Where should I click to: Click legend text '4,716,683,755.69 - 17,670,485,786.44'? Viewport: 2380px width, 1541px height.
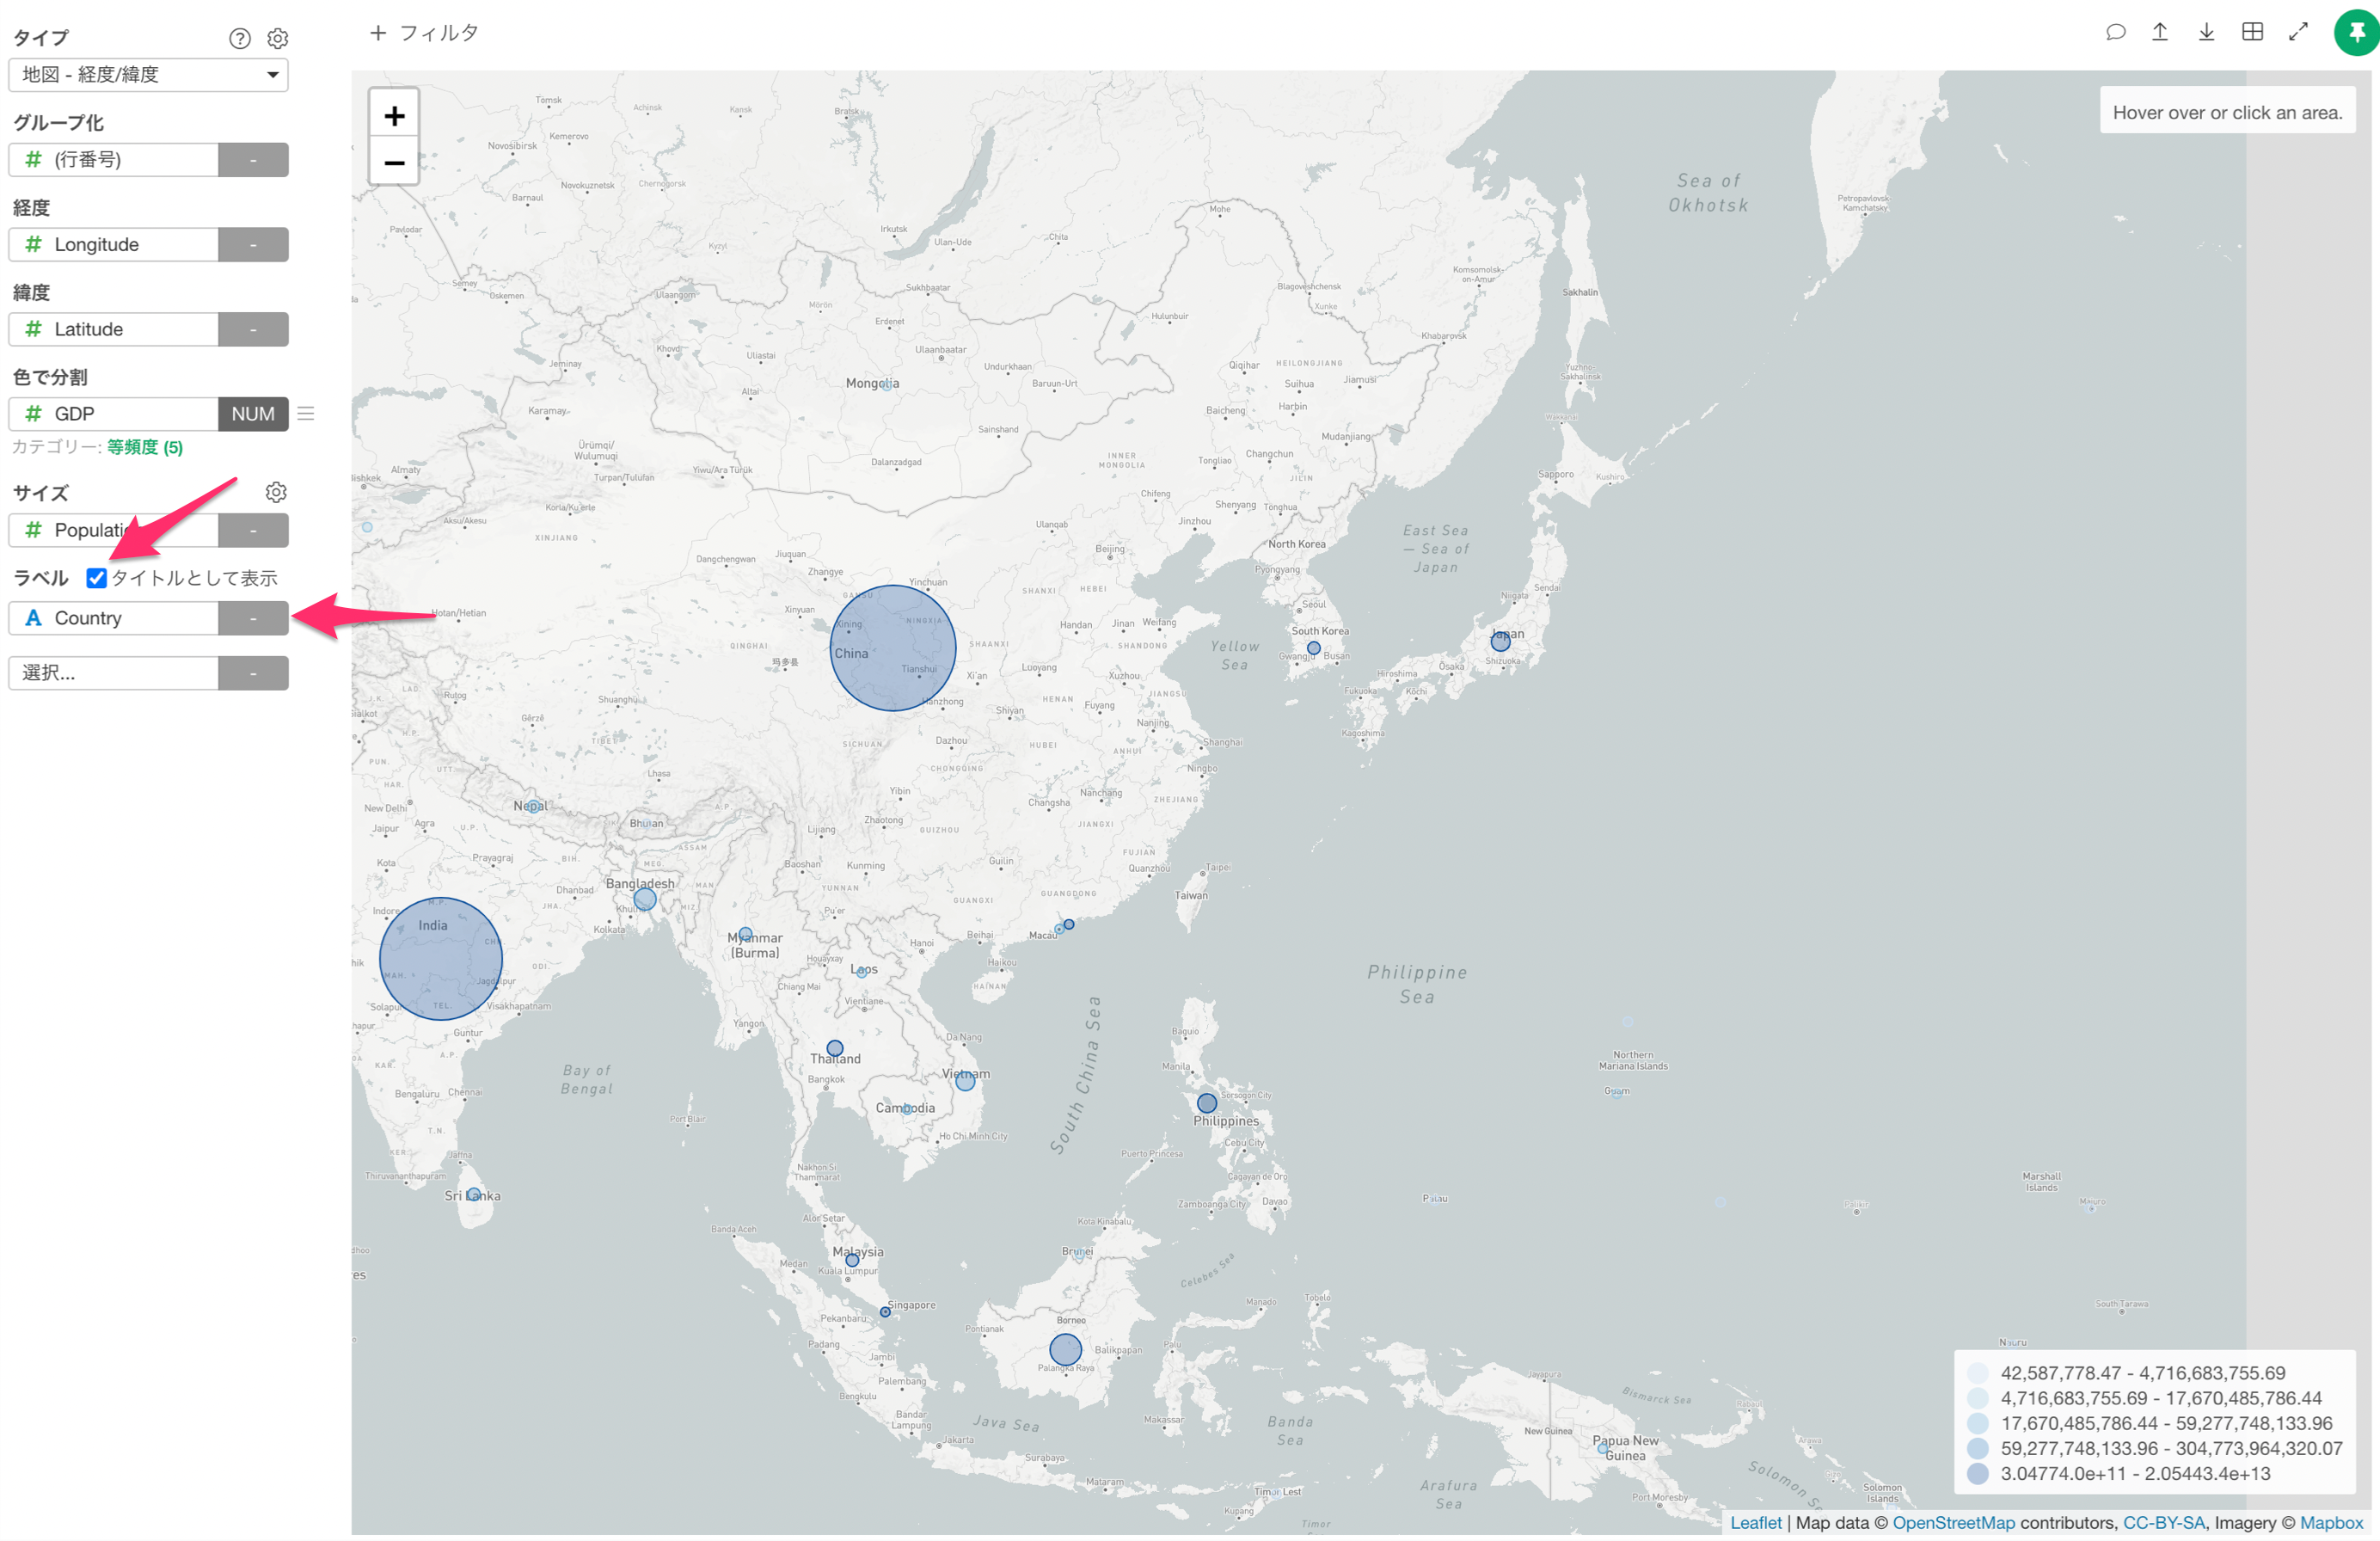click(2160, 1398)
